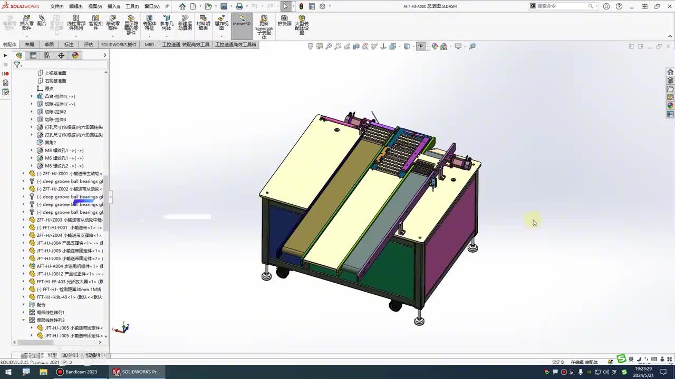The height and width of the screenshot is (379, 675).
Task: Switch to the 草图 sketch ribbon tab
Action: (49, 45)
